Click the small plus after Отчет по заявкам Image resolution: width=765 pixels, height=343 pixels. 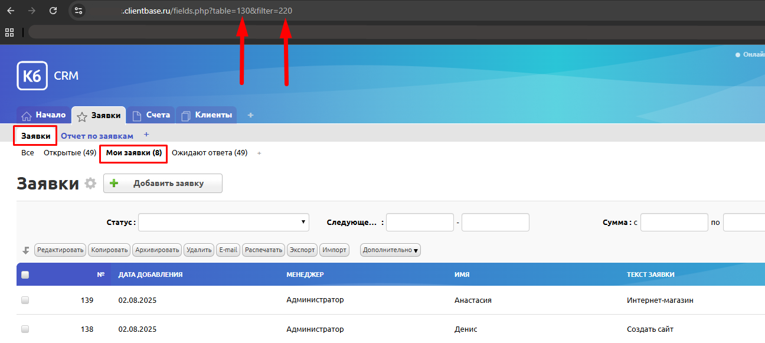pos(146,135)
